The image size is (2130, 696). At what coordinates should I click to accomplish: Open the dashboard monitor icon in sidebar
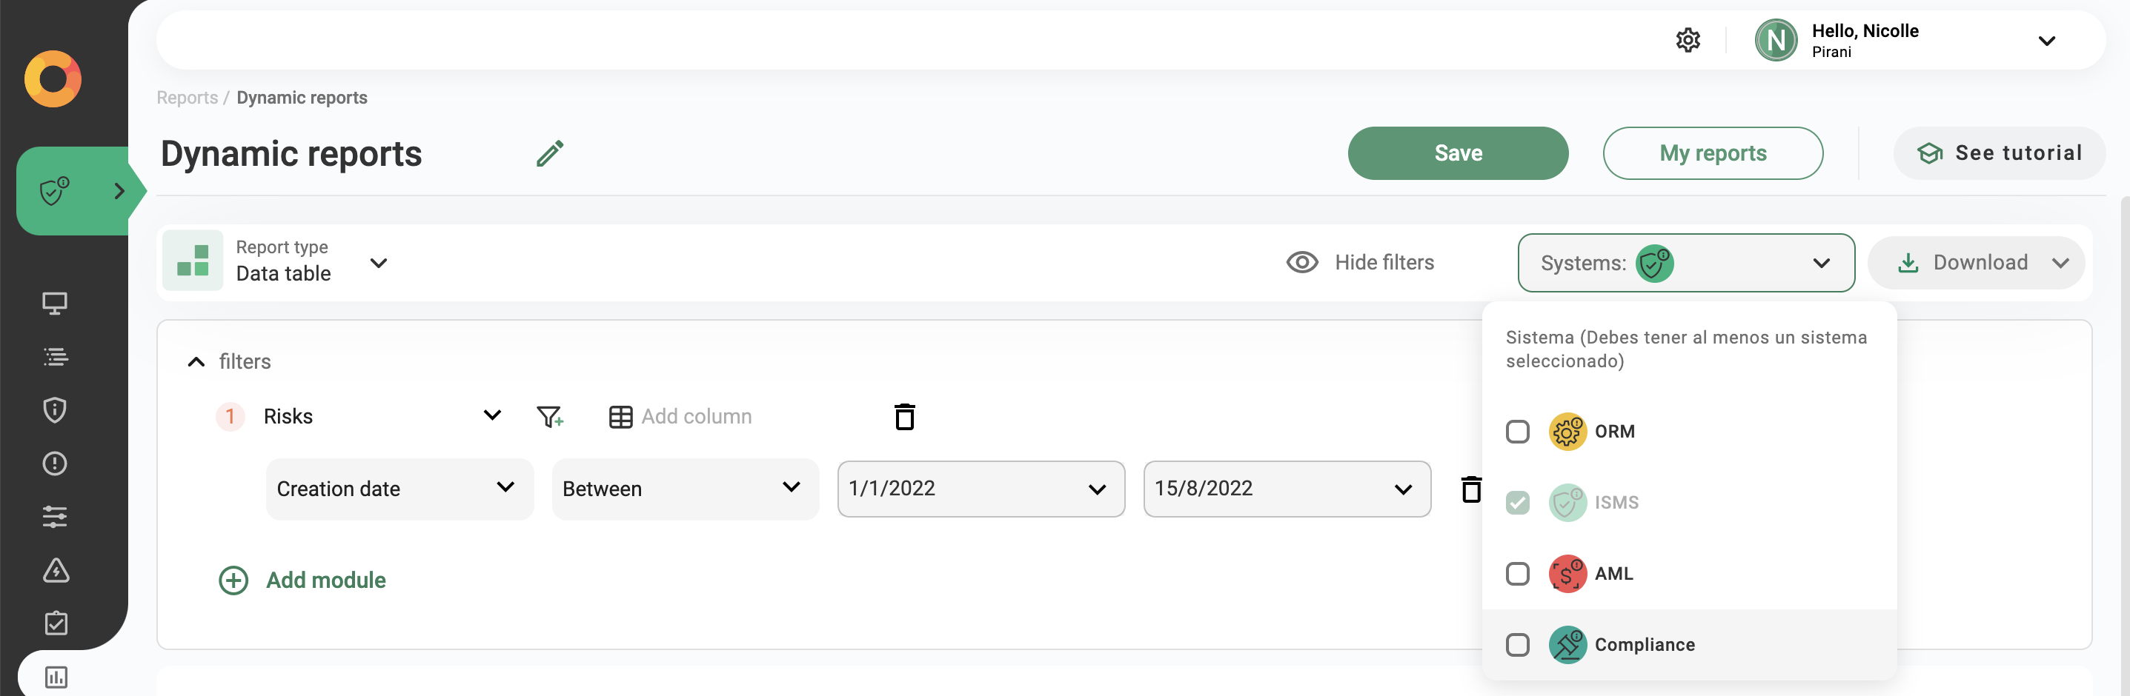coord(55,302)
